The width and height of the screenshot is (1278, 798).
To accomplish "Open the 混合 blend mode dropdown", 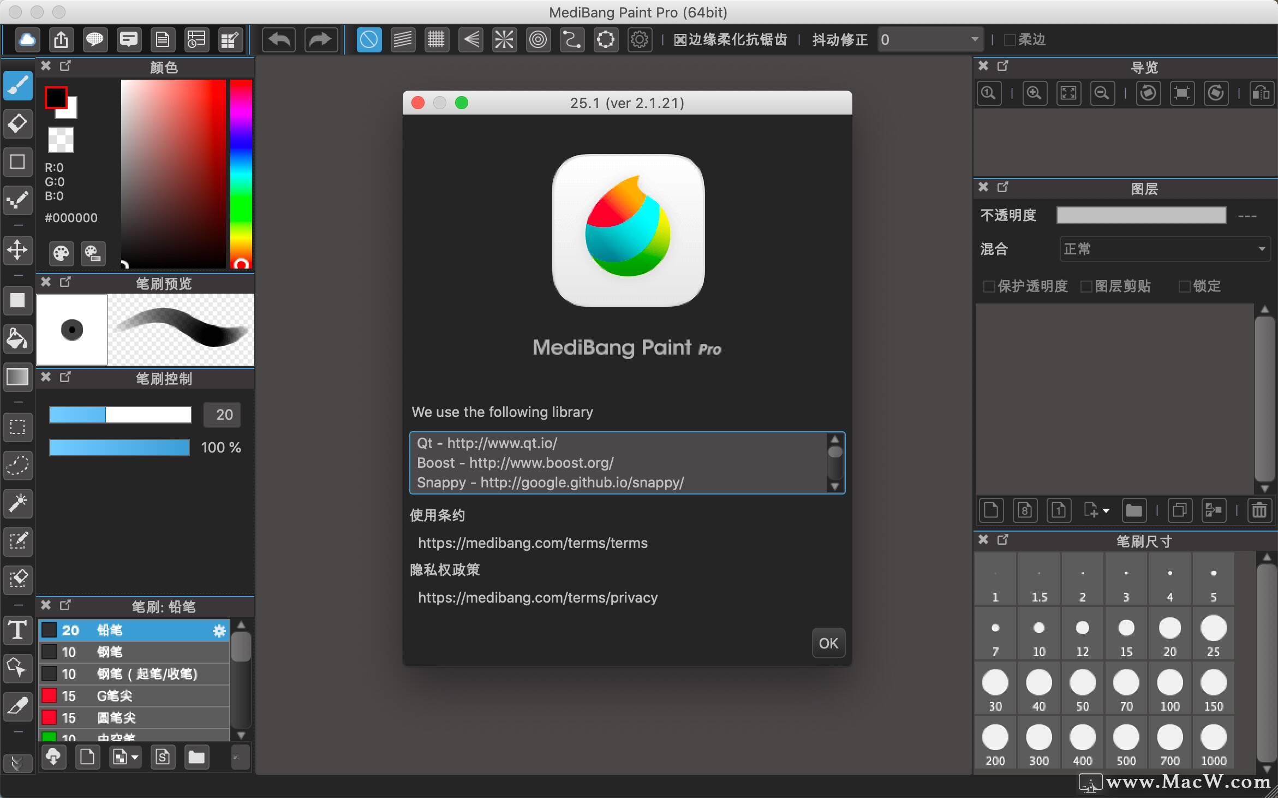I will [x=1165, y=249].
